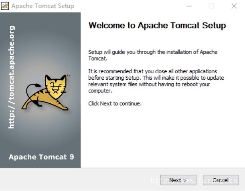Open the Tomcat icon system menu in title bar

[x=5, y=6]
